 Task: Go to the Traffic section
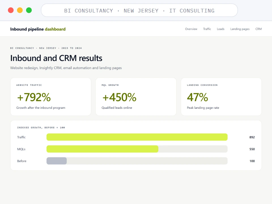(207, 29)
